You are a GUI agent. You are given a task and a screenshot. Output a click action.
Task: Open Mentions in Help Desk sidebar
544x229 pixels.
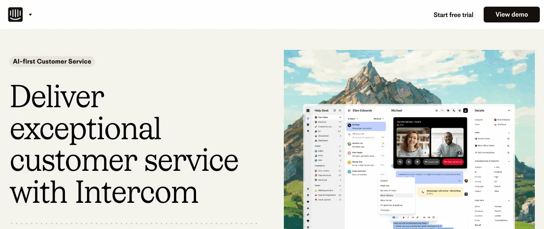328,122
